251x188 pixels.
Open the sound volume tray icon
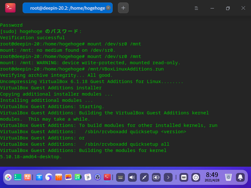pyautogui.click(x=132, y=177)
